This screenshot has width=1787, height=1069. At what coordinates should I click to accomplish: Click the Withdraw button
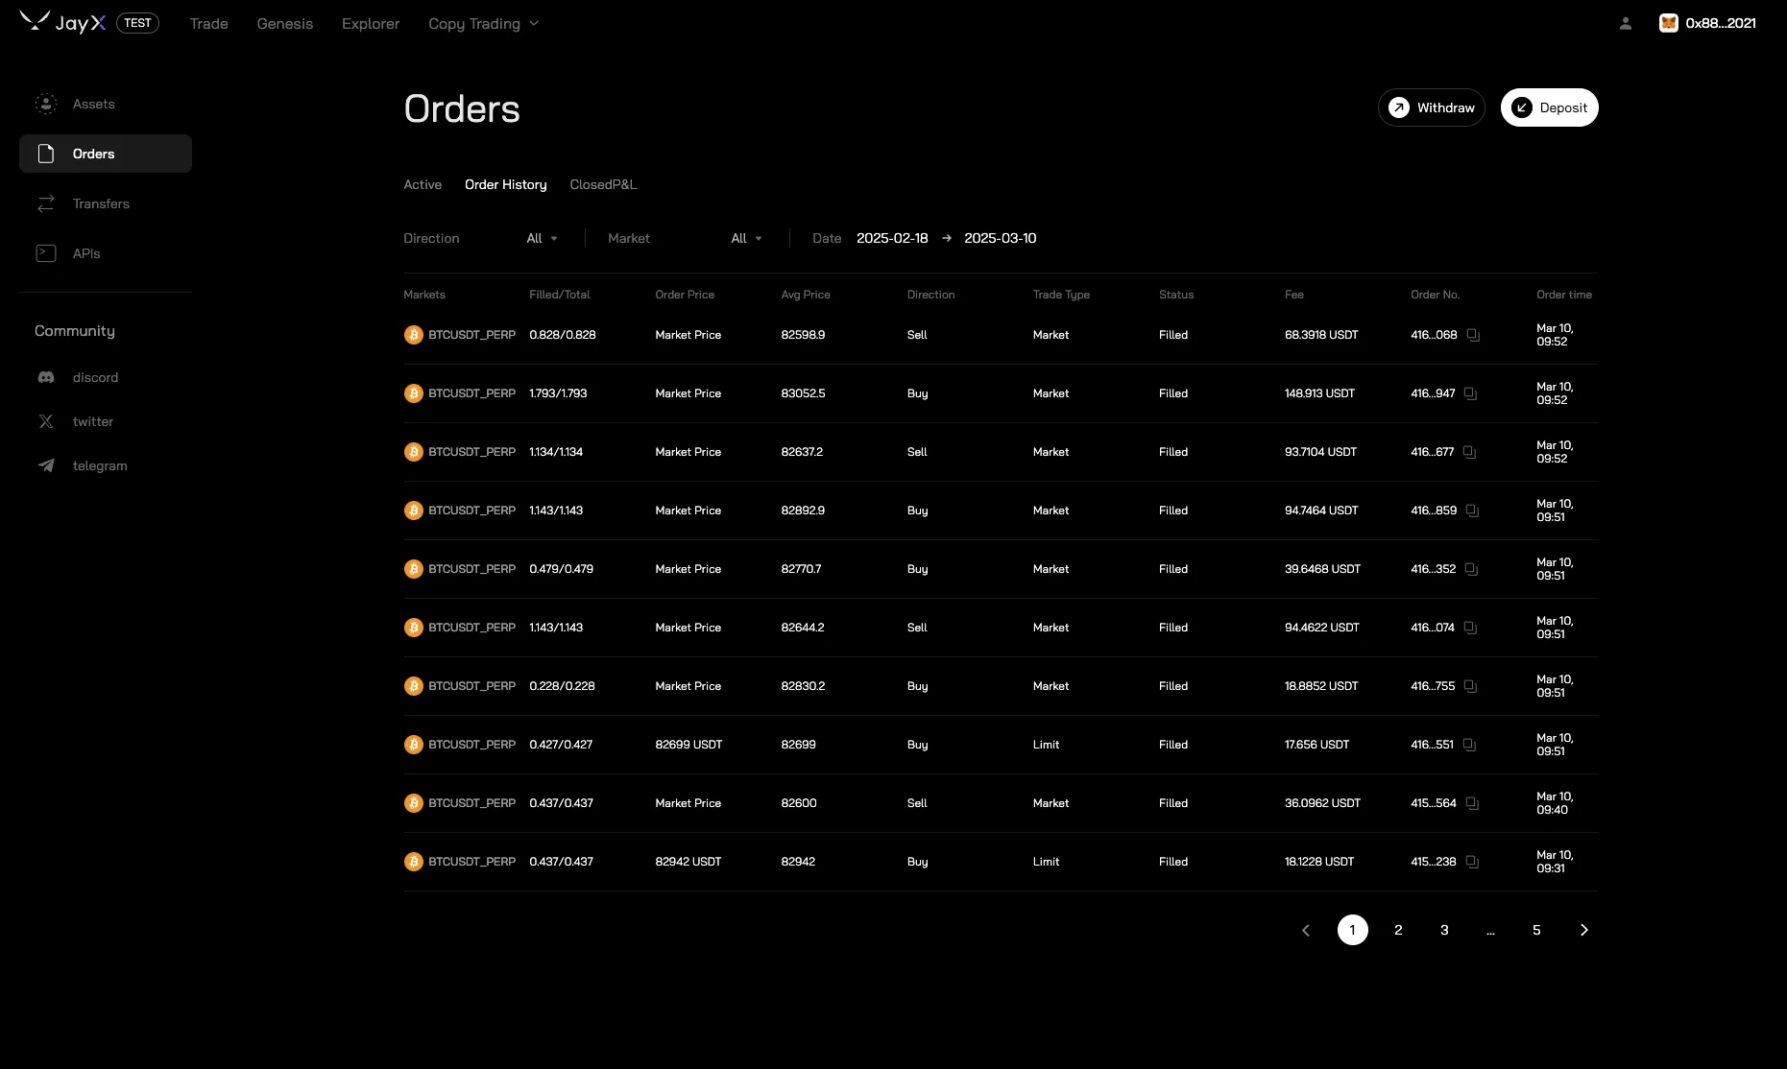point(1432,107)
